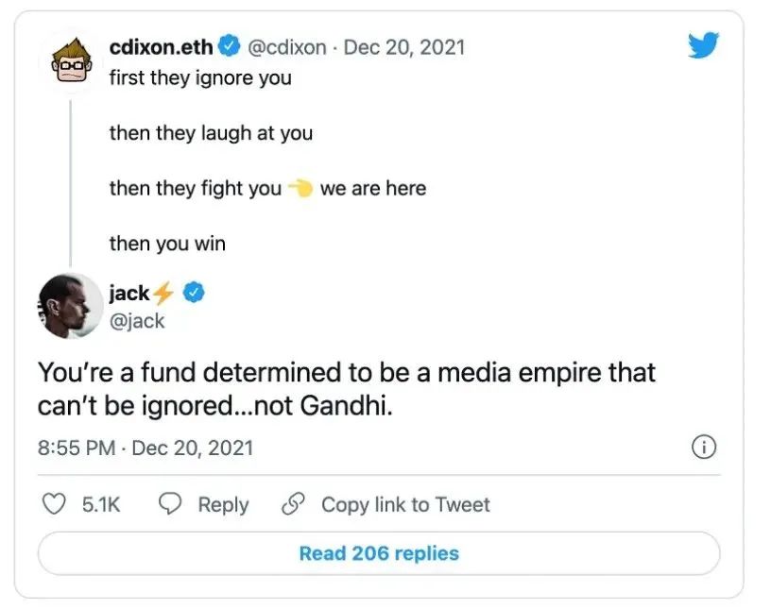
Task: Click the cdixon.eth display name
Action: point(162,46)
